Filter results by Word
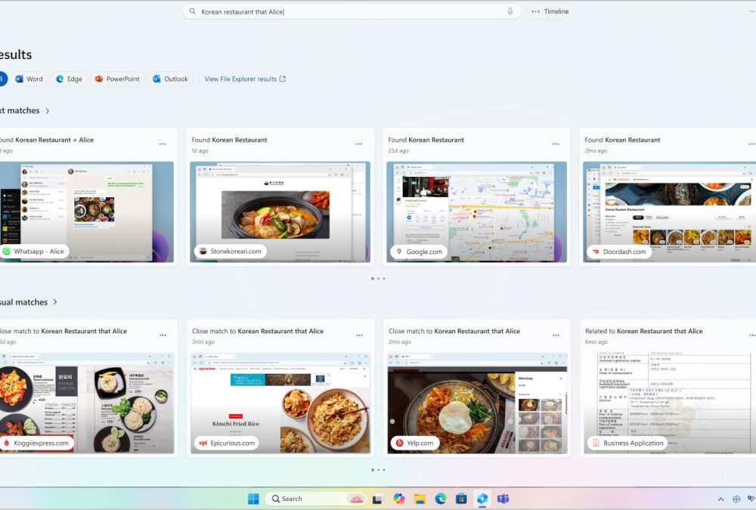Image resolution: width=756 pixels, height=510 pixels. click(29, 79)
